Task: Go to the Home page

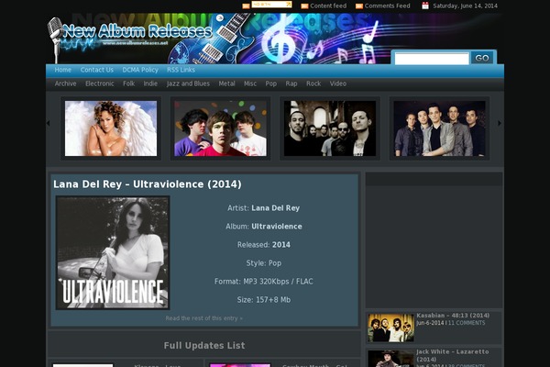Action: [62, 70]
